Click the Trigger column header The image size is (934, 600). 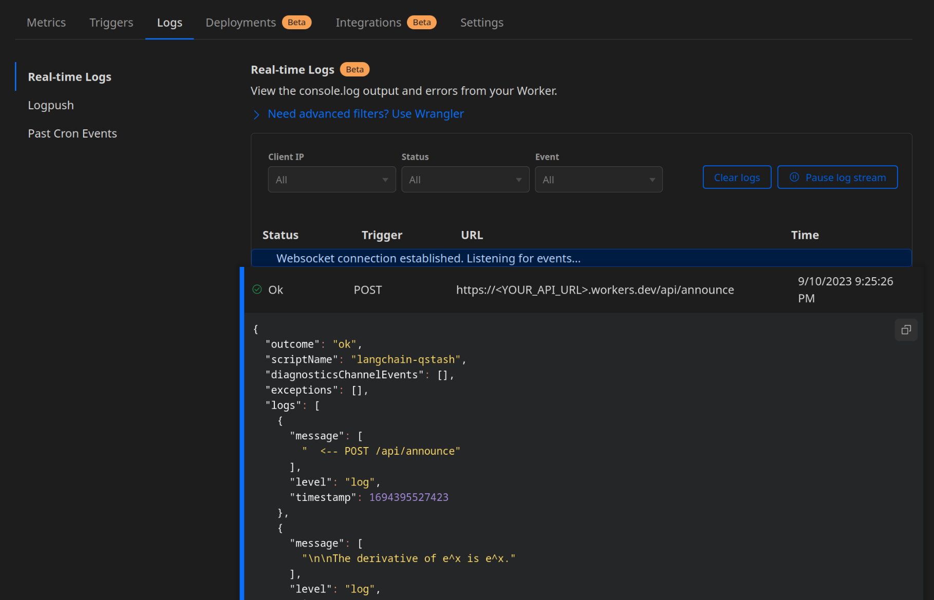click(x=382, y=235)
